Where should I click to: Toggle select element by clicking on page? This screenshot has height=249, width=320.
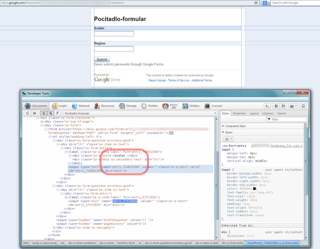[43, 113]
